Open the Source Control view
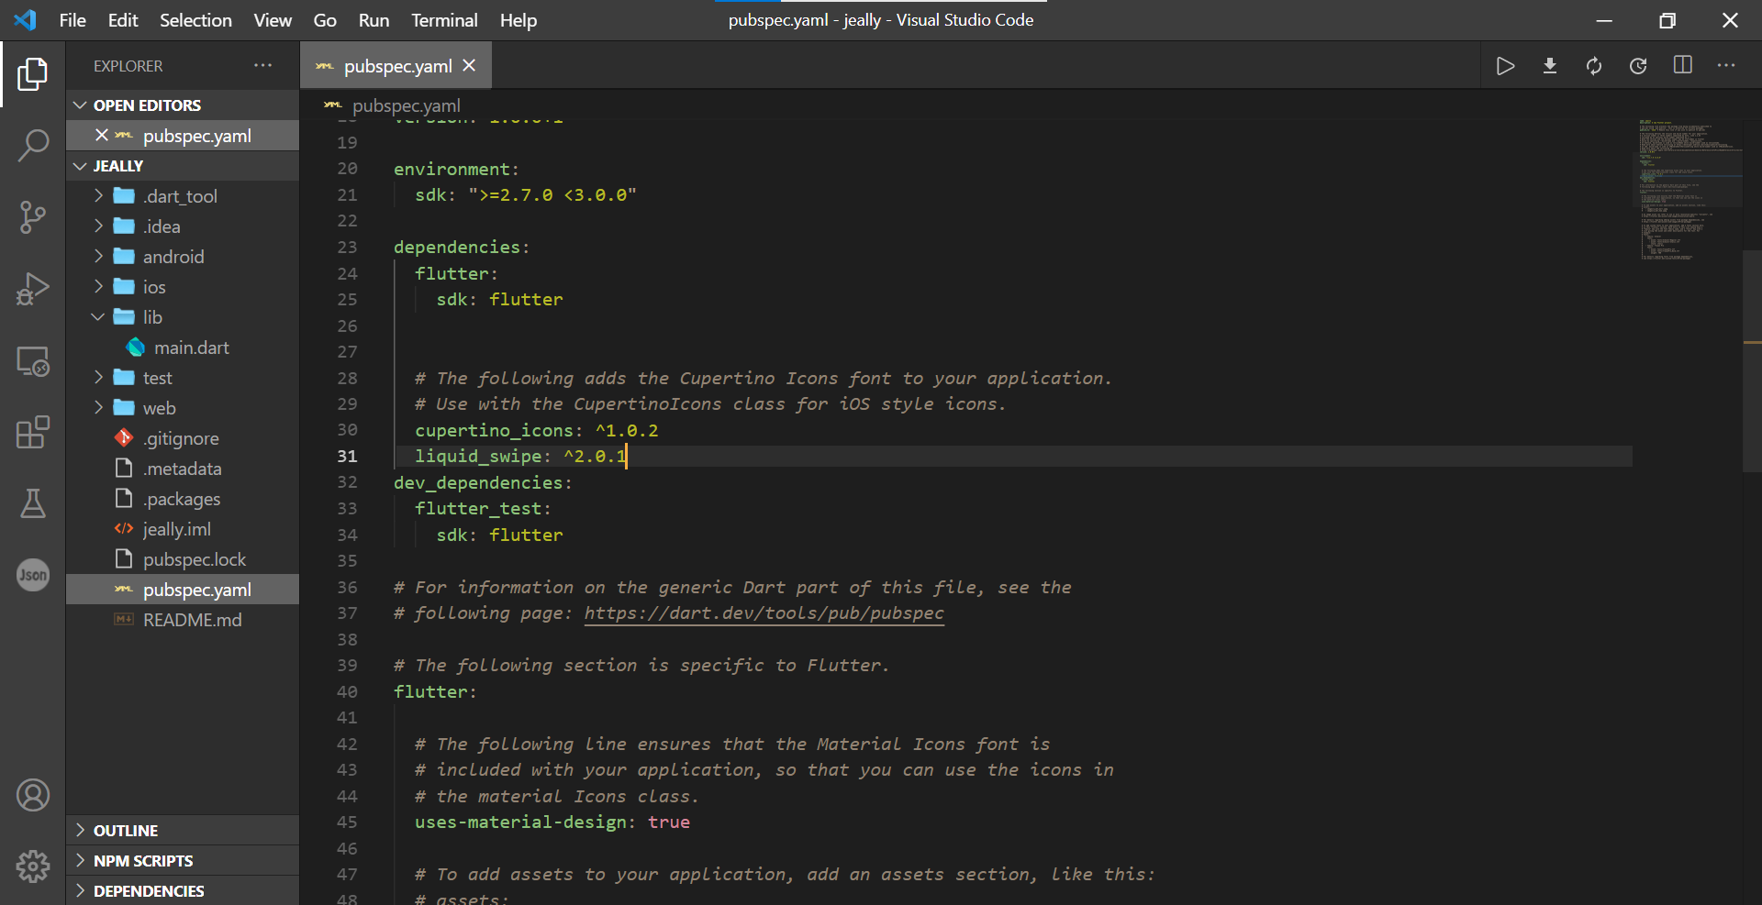 point(33,217)
